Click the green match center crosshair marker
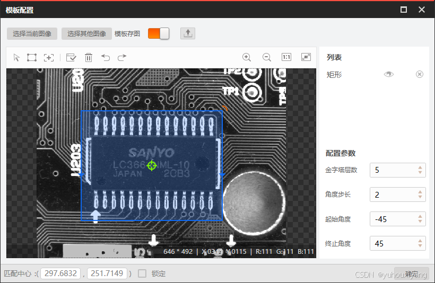This screenshot has width=435, height=283. [x=152, y=165]
